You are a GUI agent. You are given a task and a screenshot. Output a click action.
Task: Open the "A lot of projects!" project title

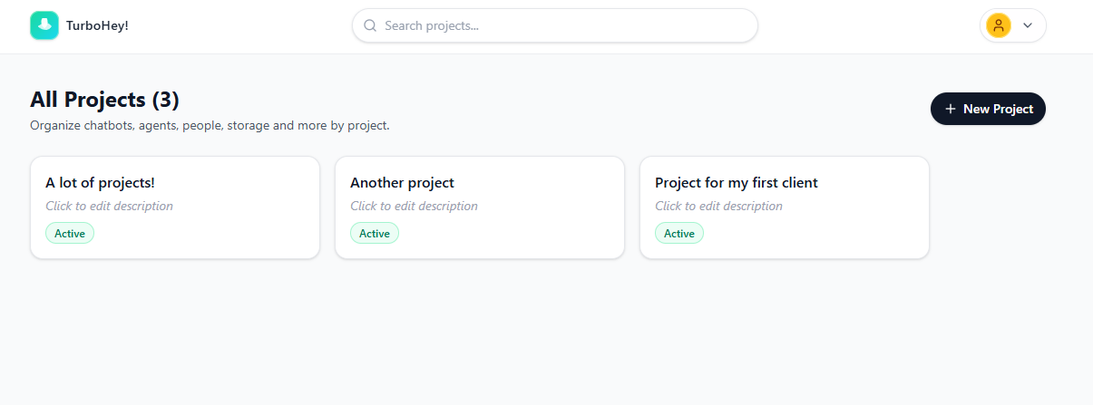100,183
